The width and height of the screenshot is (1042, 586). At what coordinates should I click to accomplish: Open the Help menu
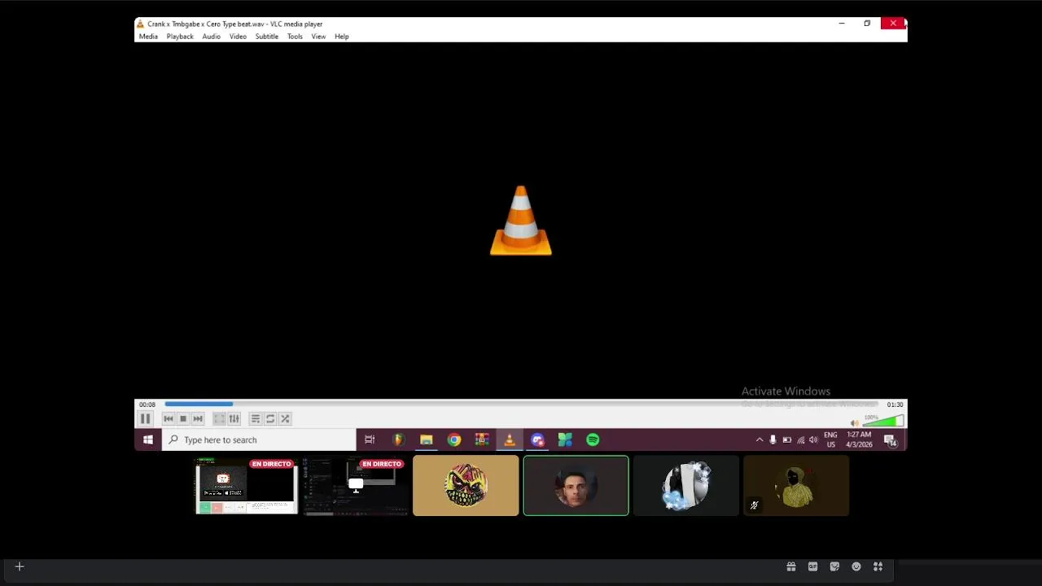(x=342, y=37)
